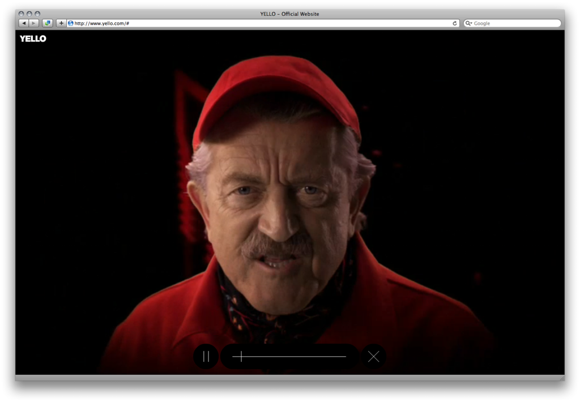
Task: Click the YELLO logo
Action: click(33, 39)
